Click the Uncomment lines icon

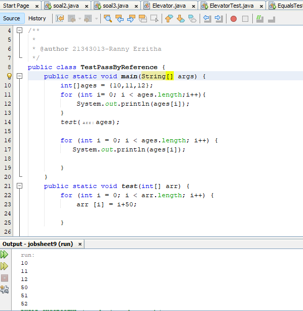(272, 19)
